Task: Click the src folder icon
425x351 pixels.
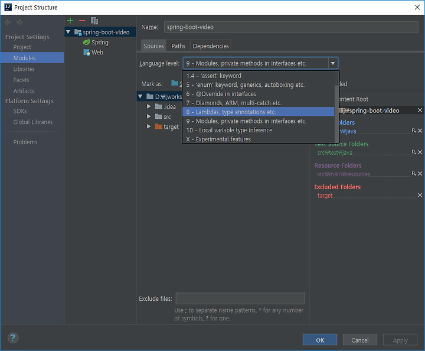Action: tap(159, 116)
